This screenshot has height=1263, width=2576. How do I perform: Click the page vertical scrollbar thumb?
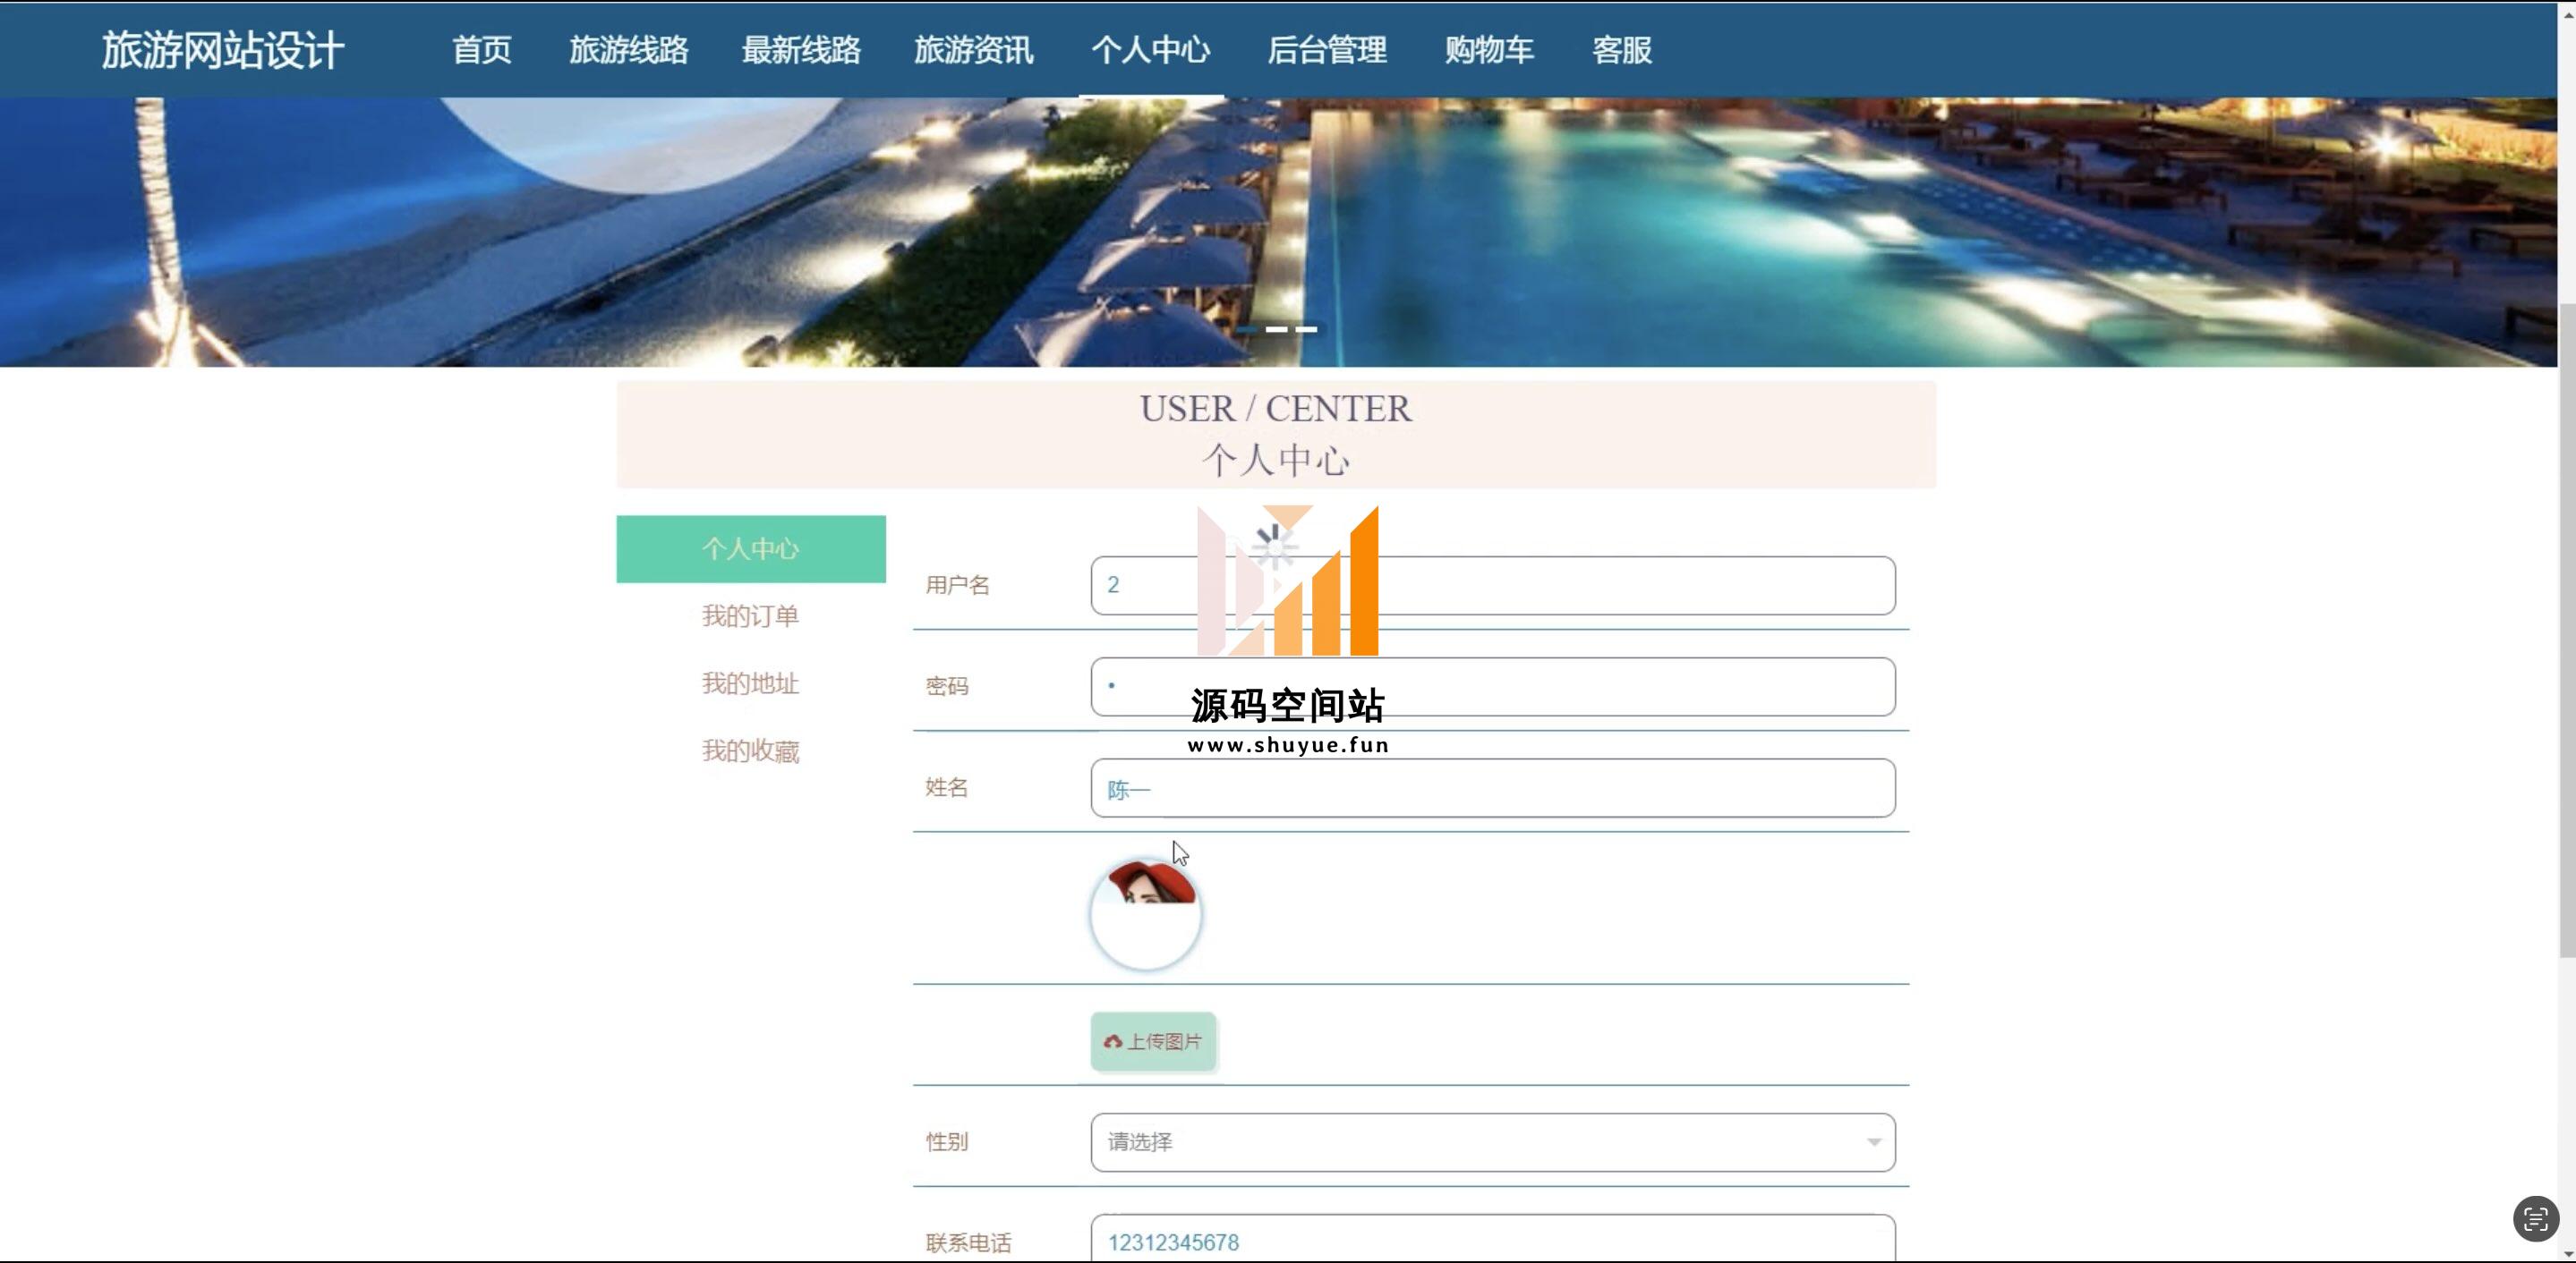click(2566, 630)
